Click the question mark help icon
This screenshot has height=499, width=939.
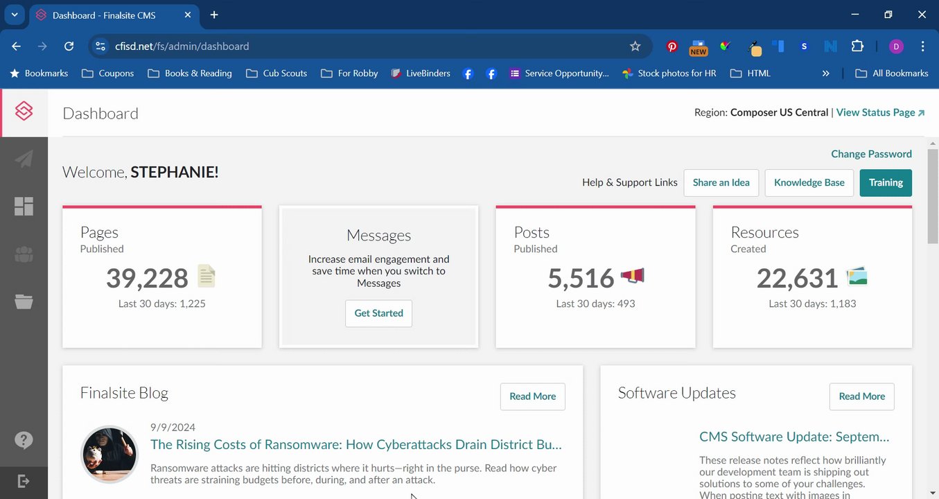(x=24, y=440)
